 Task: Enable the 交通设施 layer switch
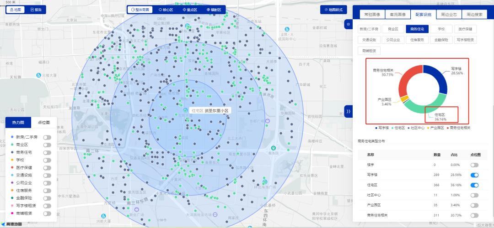[47, 175]
